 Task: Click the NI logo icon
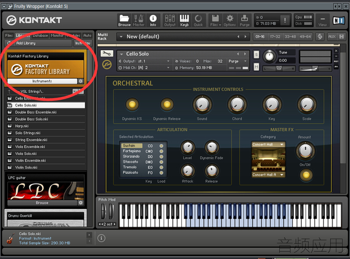(x=339, y=20)
